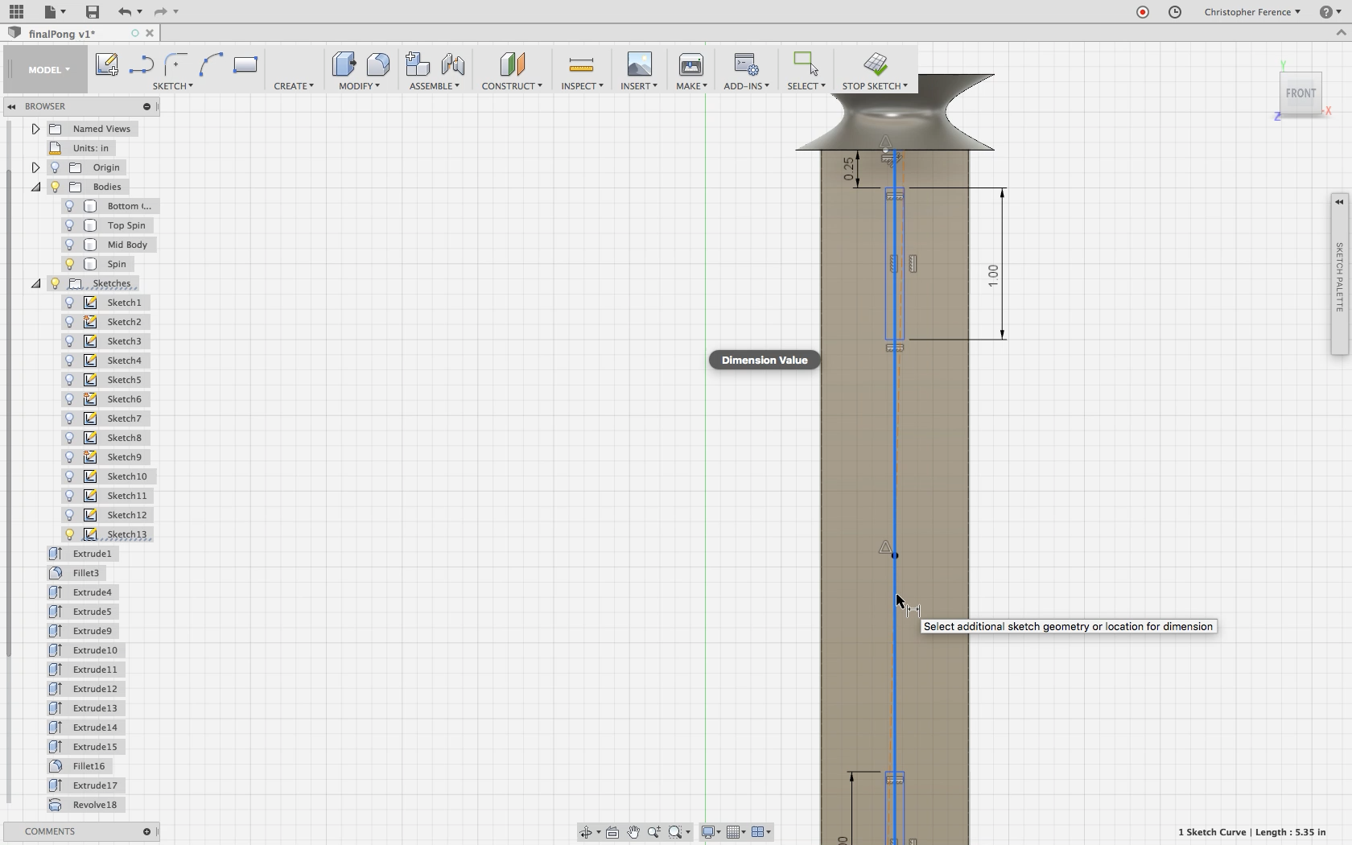This screenshot has height=845, width=1352.
Task: Open the Christopher Ference account dropdown
Action: (x=1251, y=12)
